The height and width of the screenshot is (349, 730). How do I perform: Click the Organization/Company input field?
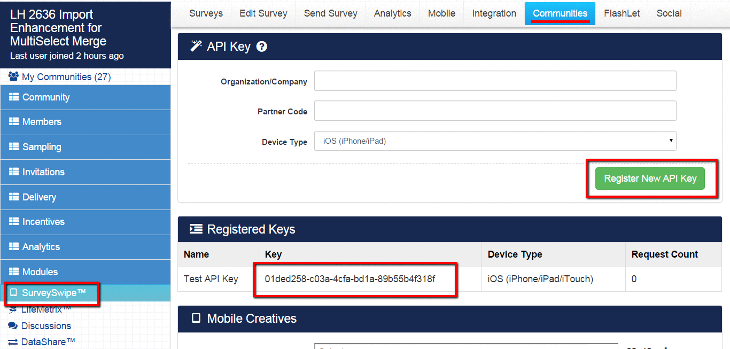(495, 81)
